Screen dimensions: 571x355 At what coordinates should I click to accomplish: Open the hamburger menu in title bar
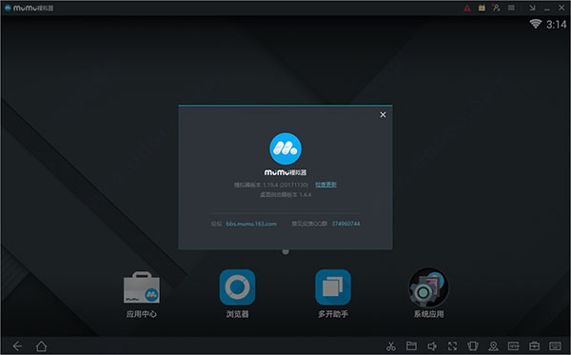[x=511, y=8]
